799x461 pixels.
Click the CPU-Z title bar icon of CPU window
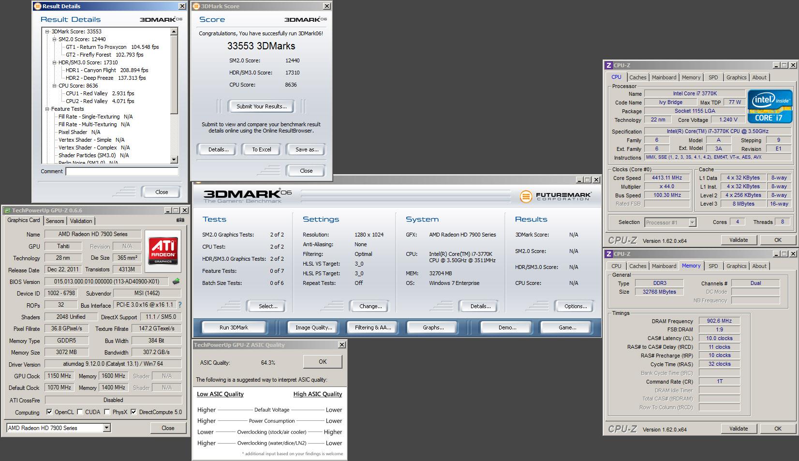tap(608, 65)
